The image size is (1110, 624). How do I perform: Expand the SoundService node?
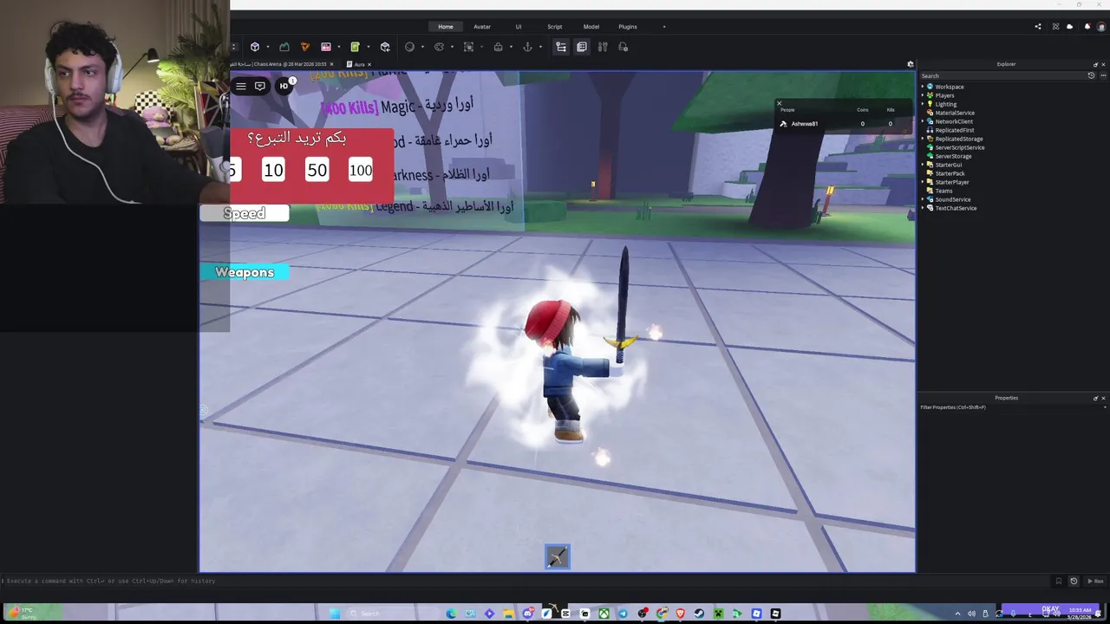[923, 199]
